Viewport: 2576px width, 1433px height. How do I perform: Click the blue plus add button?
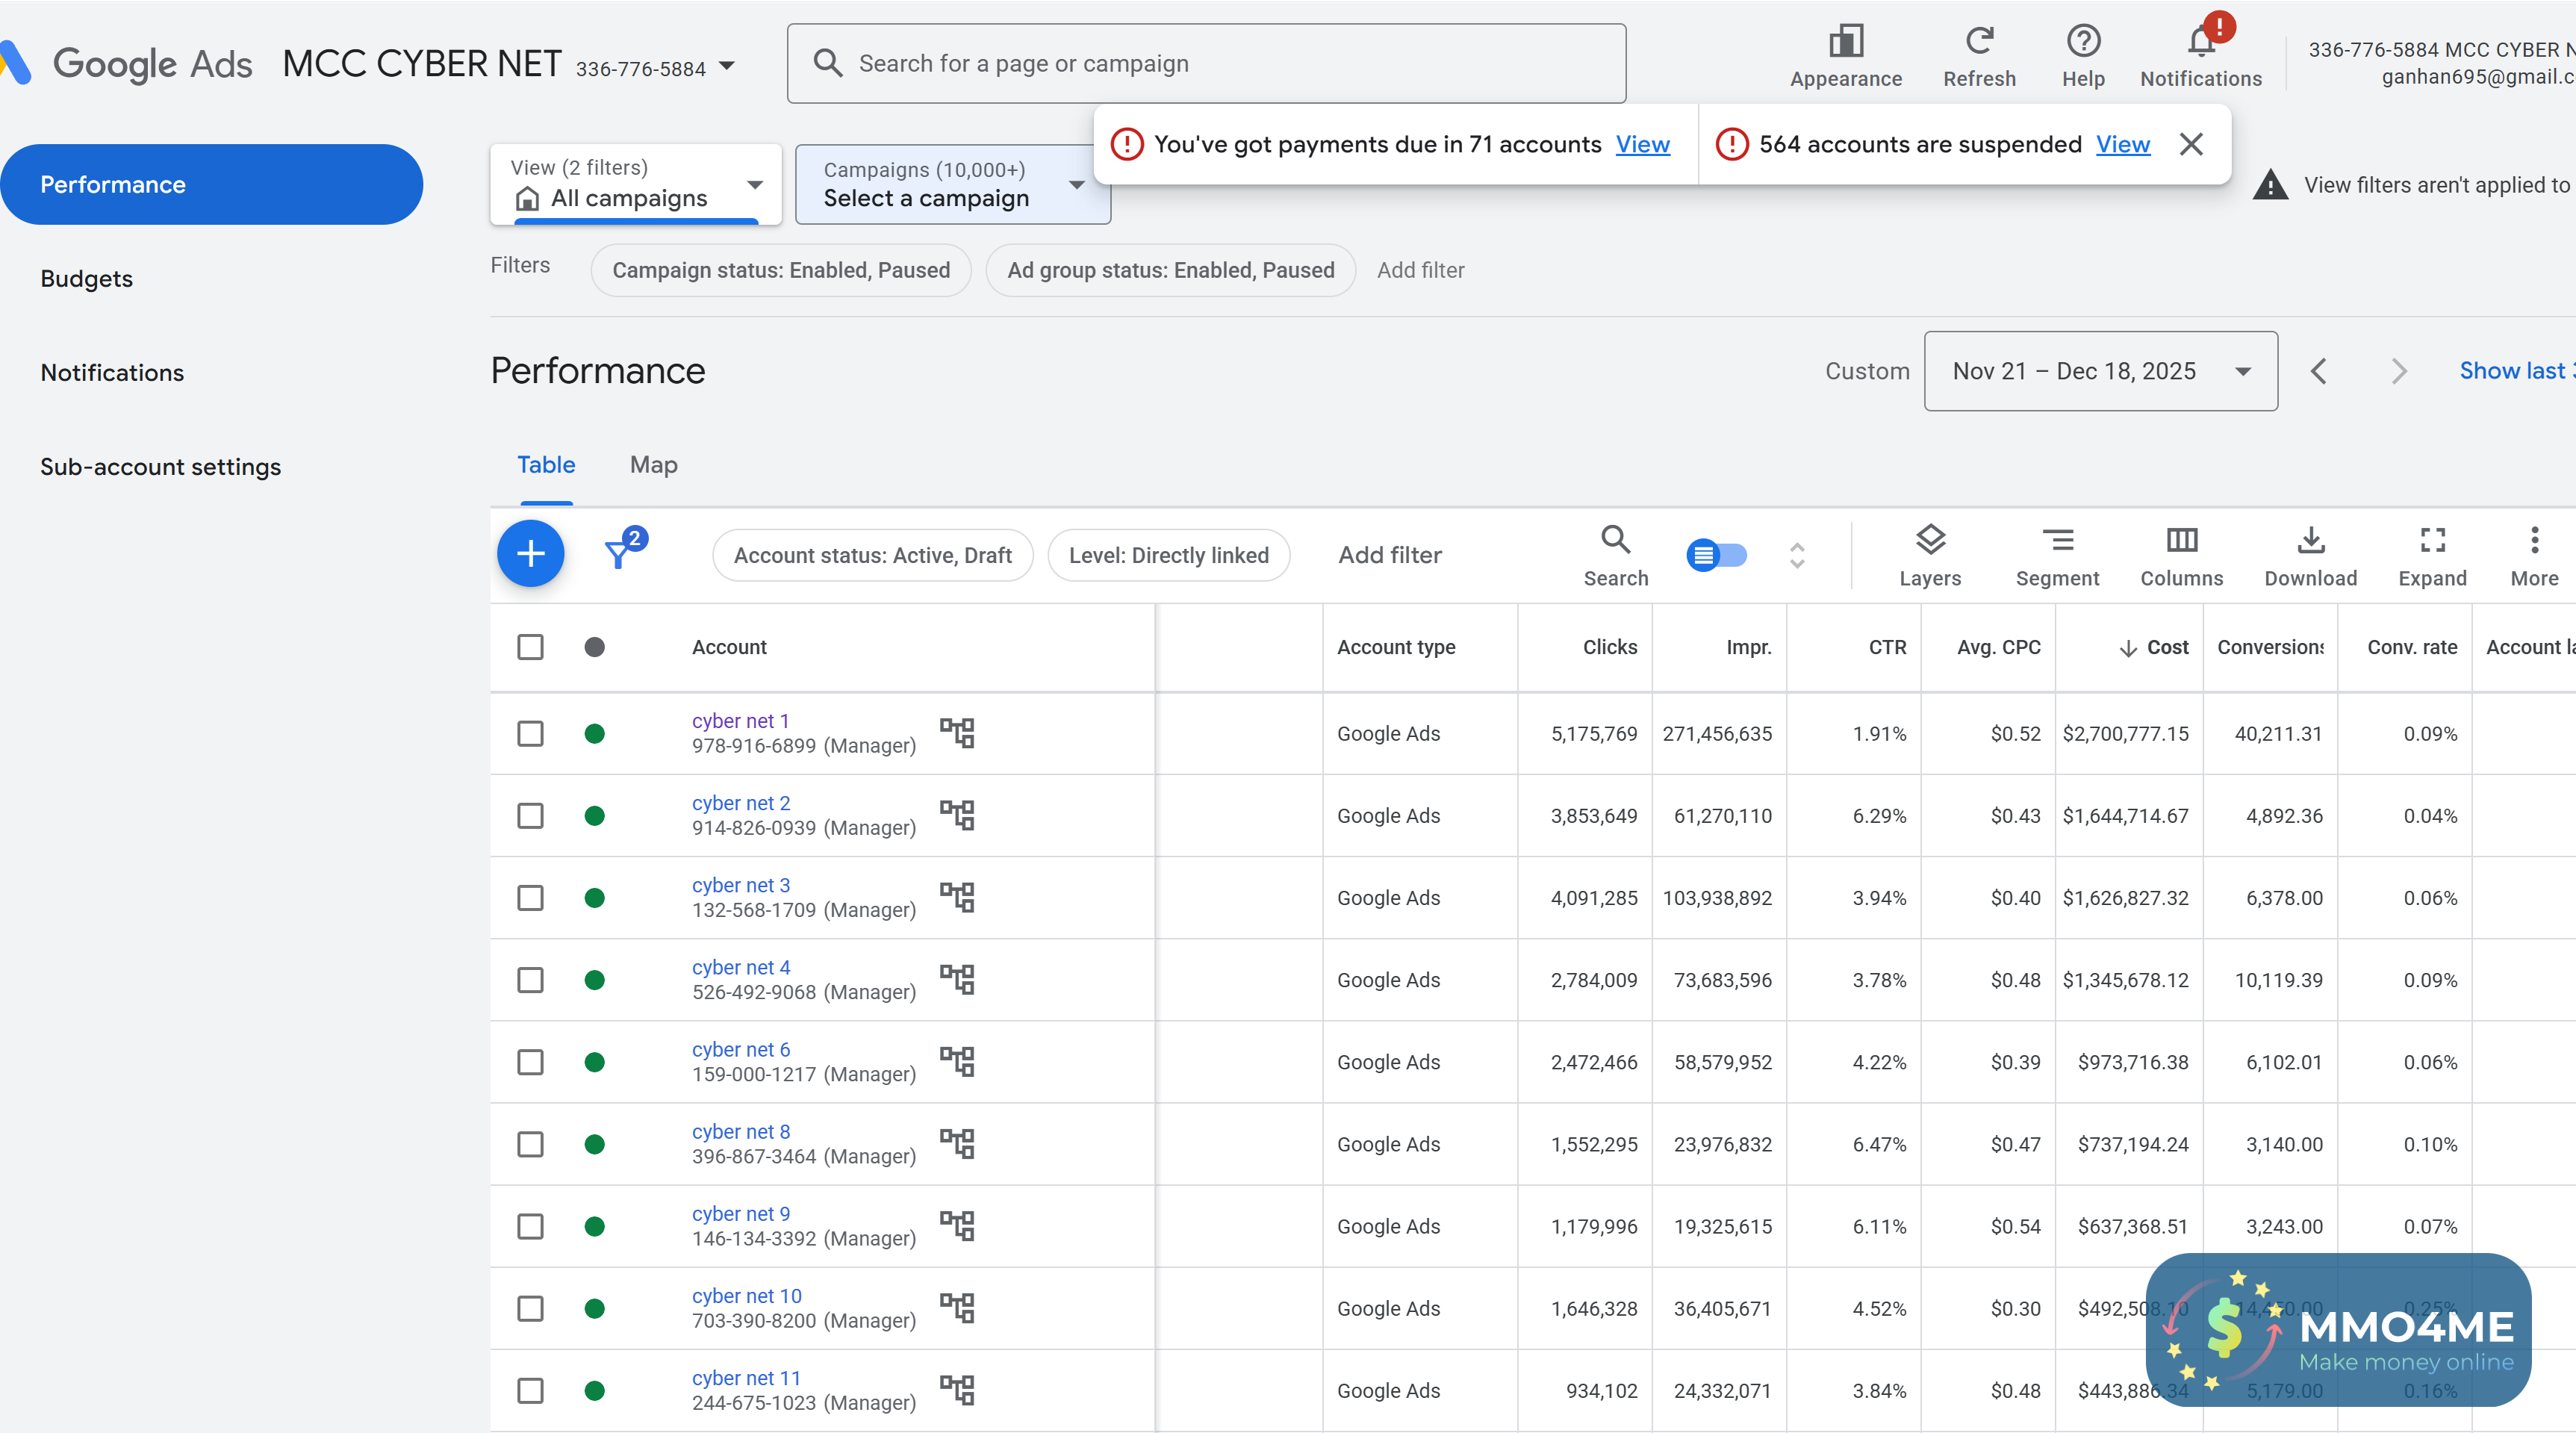point(531,553)
